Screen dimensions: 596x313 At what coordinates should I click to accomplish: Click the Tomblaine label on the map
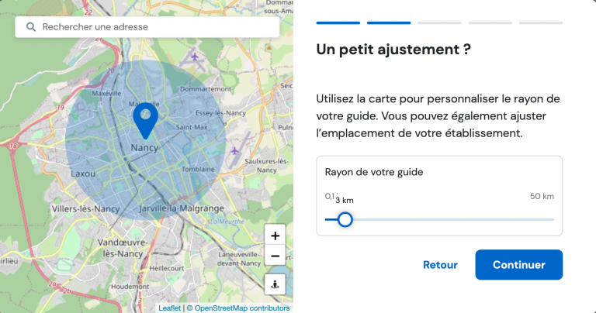[198, 169]
